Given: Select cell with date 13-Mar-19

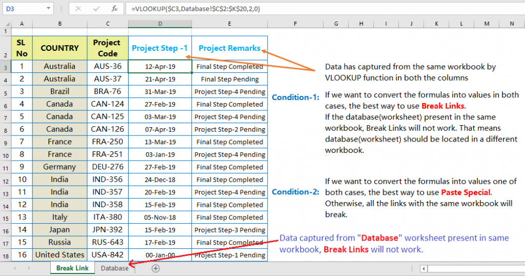Looking at the screenshot, I should tap(160, 142).
